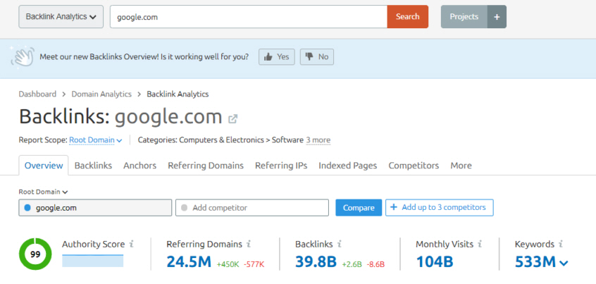Open google.com via external link icon
Viewport: 596px width, 284px height.
pyautogui.click(x=232, y=118)
